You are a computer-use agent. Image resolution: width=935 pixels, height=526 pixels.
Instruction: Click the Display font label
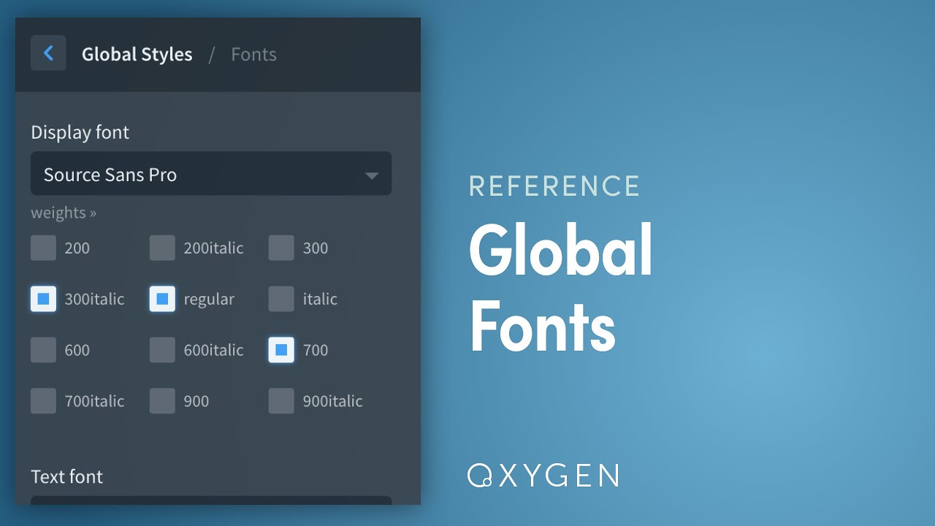(80, 132)
